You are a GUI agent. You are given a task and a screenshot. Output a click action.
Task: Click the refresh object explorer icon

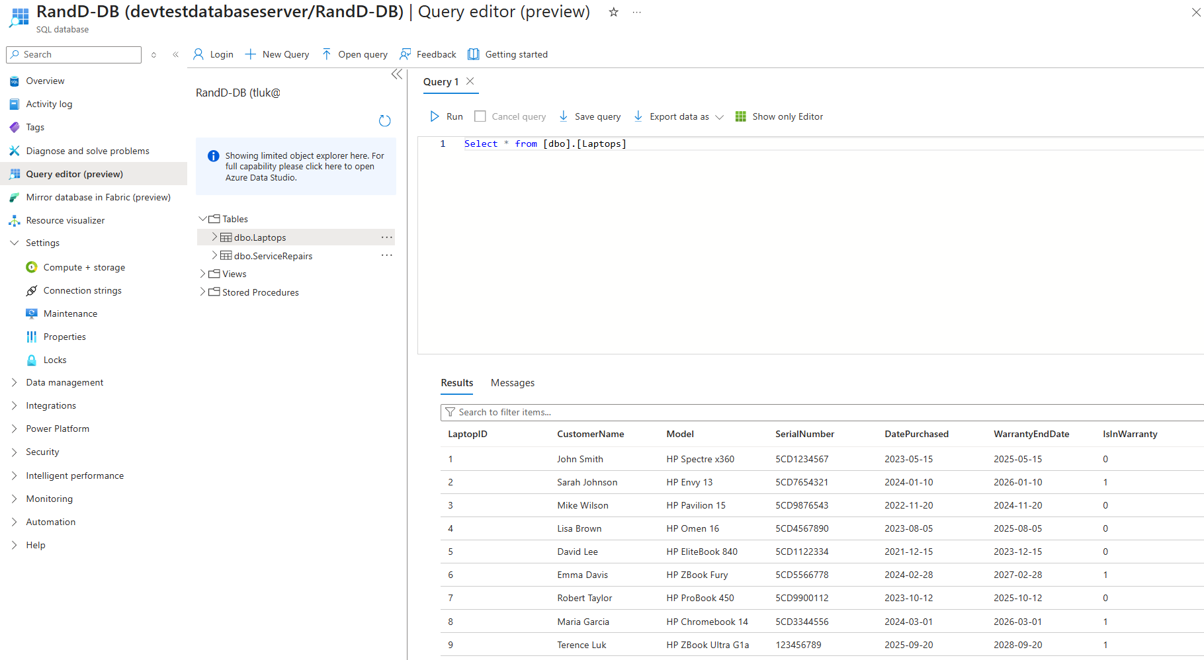[384, 120]
